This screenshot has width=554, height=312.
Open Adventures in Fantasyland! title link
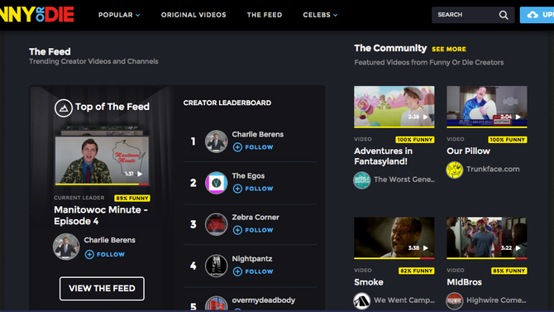point(384,156)
